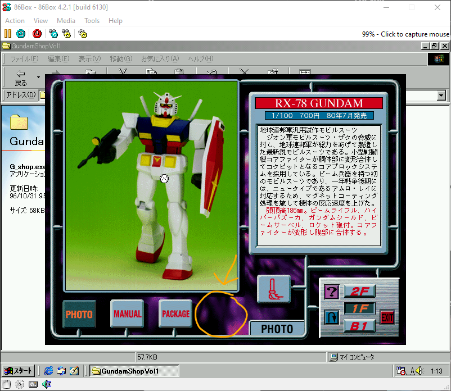The image size is (451, 391).
Task: Launch Internet Explorer from quick launch
Action: pos(48,371)
